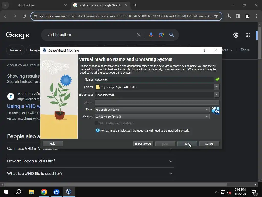
Task: Click the Google search magnifier icon
Action: (x=171, y=35)
